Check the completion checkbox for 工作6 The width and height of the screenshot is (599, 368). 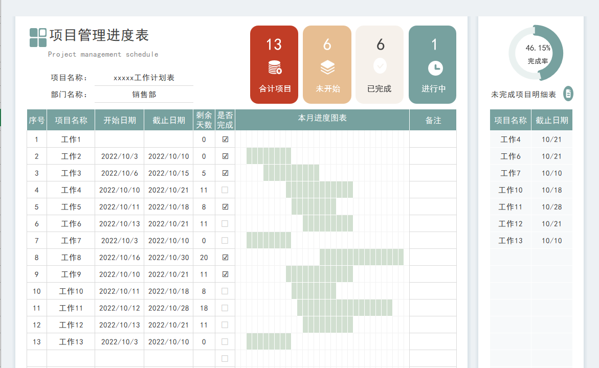[225, 224]
